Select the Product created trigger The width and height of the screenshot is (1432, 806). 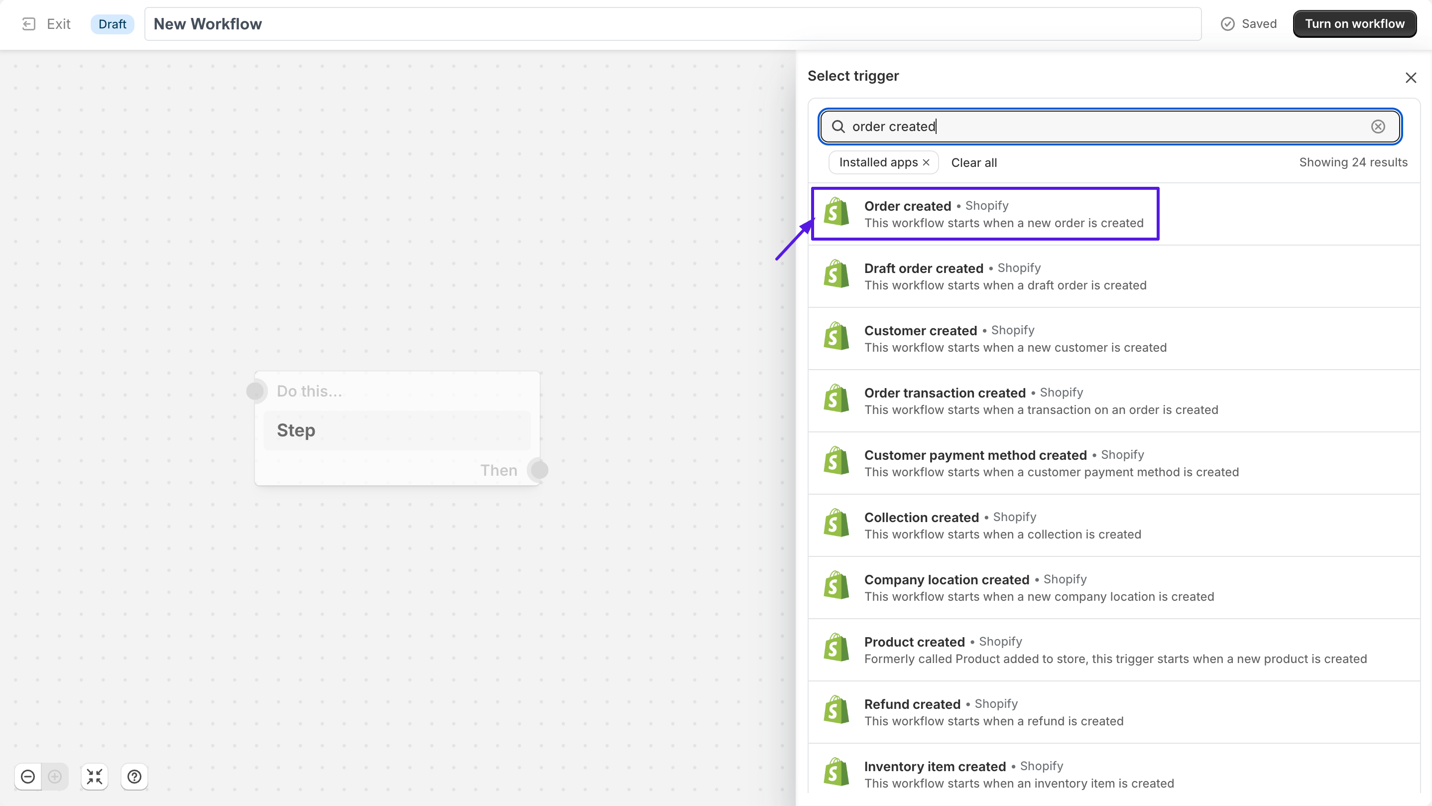(1114, 650)
